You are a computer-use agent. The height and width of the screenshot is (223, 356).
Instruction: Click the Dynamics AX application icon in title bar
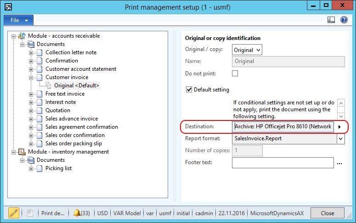(8, 7)
